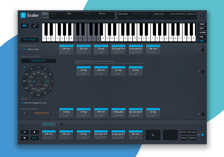Viewport: 224px width, 157px height.
Task: Add a new pattern with the plus icon
Action: [61, 124]
